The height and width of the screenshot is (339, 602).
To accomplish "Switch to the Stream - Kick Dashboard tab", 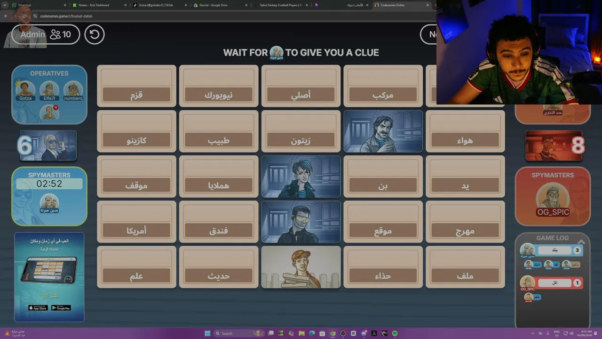I will pyautogui.click(x=99, y=5).
